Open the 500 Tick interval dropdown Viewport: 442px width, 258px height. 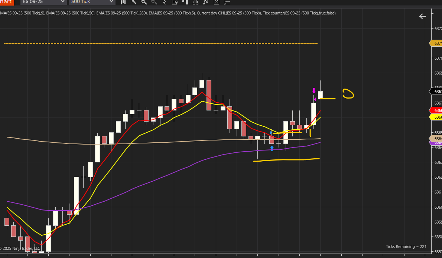pyautogui.click(x=92, y=2)
